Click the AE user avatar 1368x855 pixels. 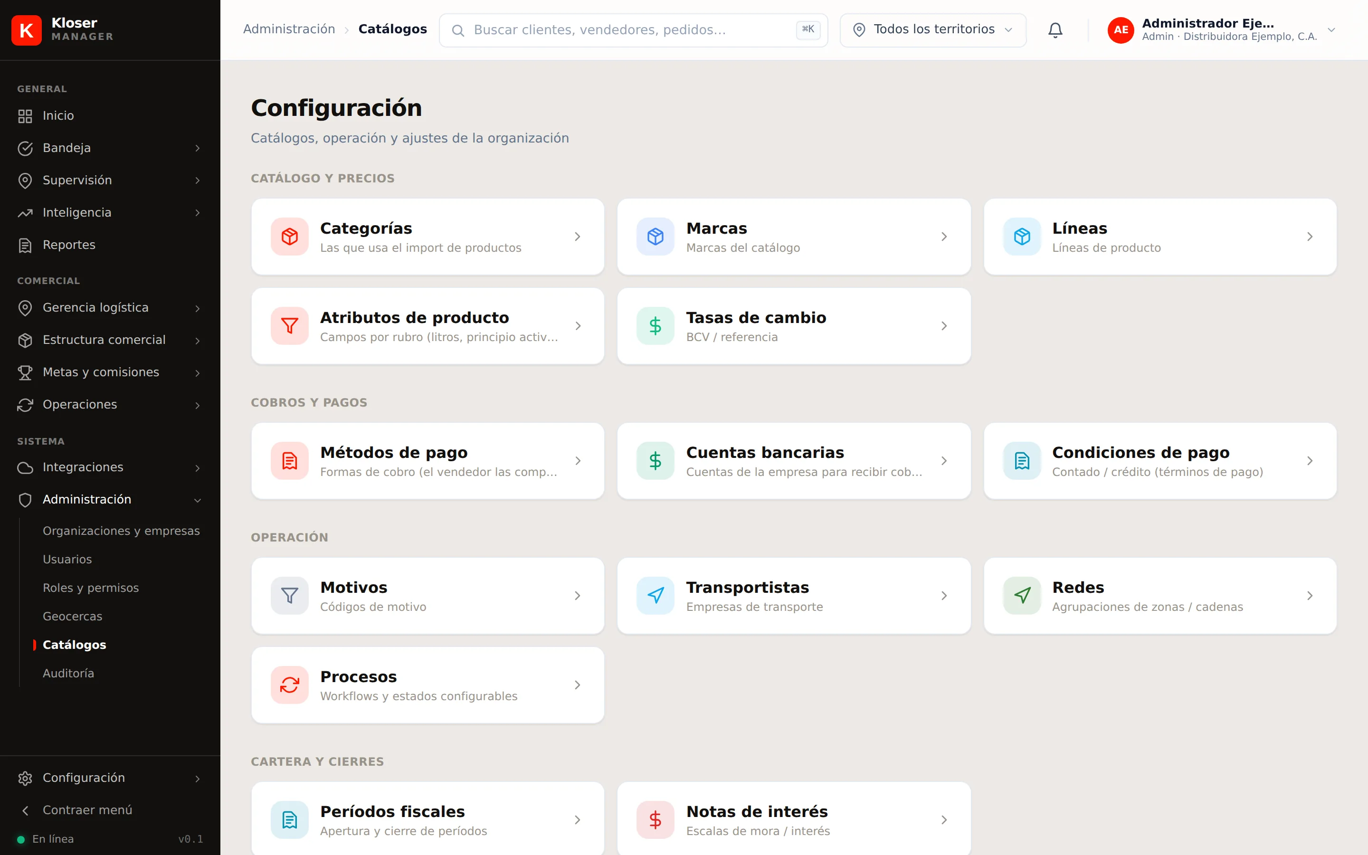(x=1121, y=30)
